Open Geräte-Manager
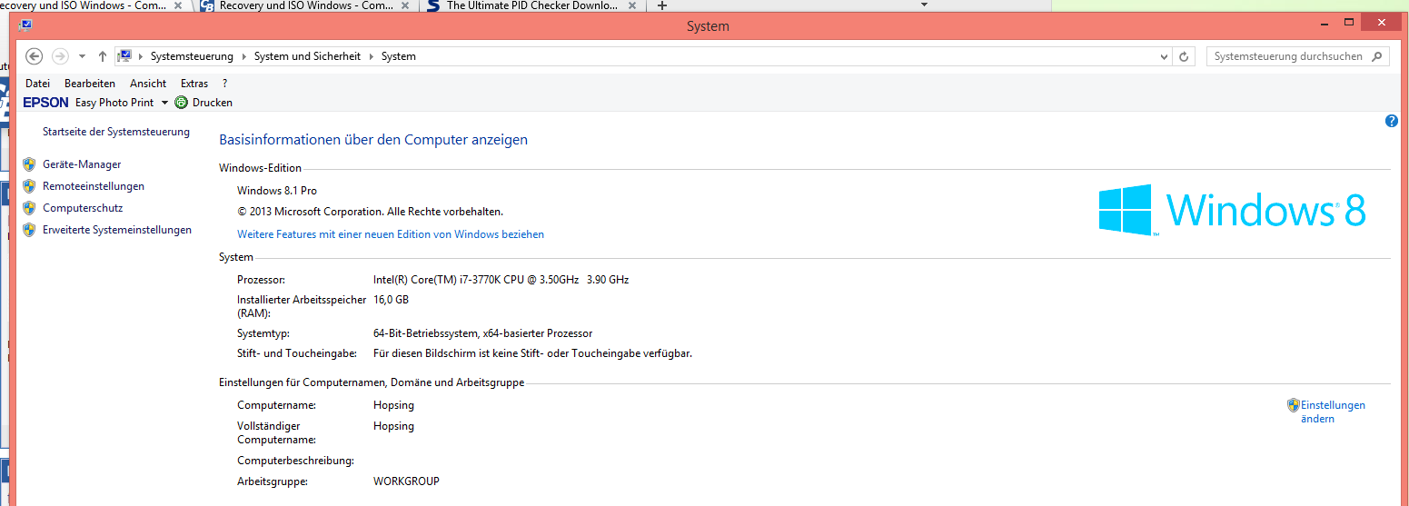Image resolution: width=1409 pixels, height=506 pixels. (82, 164)
